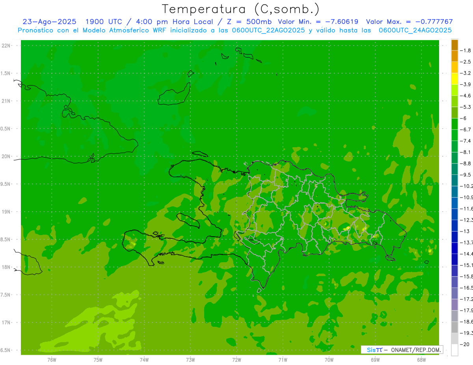Click the '-8.1' colorbar value
Viewport: 473px width, 365px height.
click(x=465, y=152)
